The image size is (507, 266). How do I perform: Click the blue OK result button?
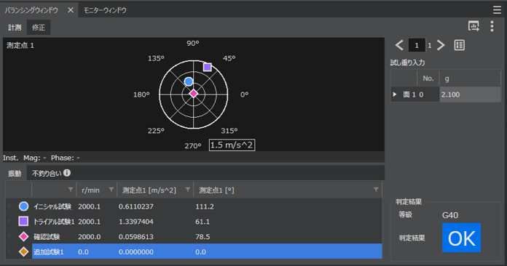tap(461, 238)
